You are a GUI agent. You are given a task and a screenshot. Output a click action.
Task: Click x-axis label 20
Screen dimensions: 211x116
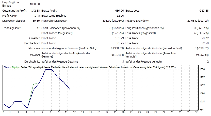123,112
